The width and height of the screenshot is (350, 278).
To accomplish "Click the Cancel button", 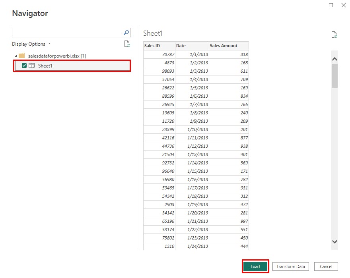I will [326, 266].
